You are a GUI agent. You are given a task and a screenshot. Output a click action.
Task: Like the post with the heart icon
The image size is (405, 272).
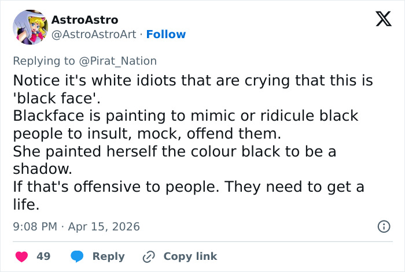tap(21, 256)
